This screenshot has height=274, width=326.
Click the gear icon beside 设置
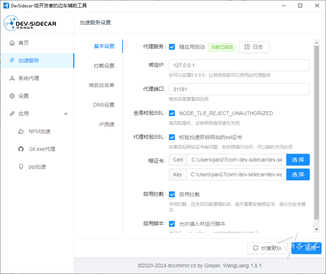(x=12, y=96)
